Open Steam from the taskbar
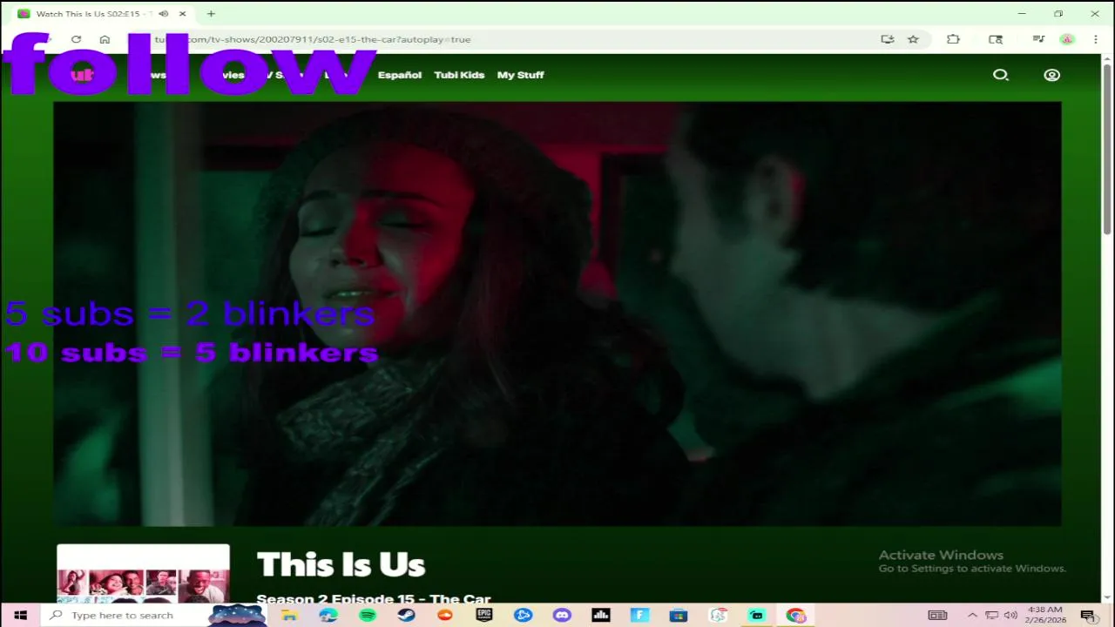Screen dimensions: 1115x627 406,615
